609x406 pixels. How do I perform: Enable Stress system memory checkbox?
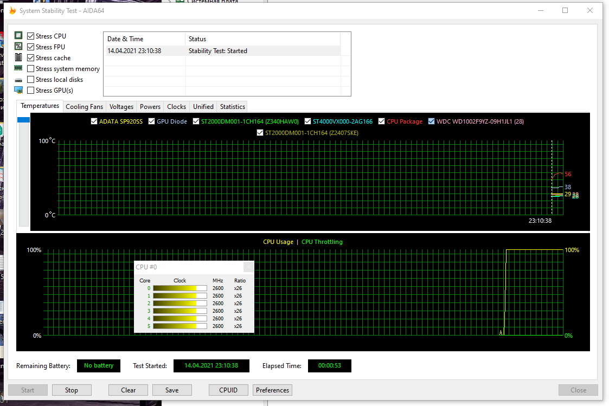pyautogui.click(x=31, y=69)
